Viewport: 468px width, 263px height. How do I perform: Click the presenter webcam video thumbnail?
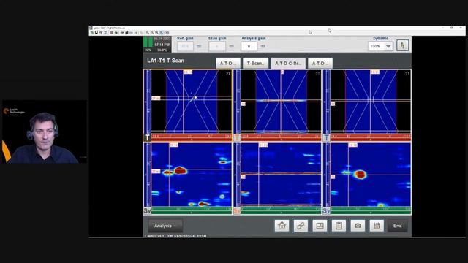[x=44, y=131]
